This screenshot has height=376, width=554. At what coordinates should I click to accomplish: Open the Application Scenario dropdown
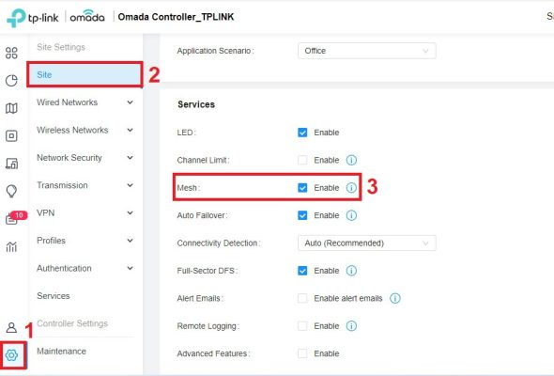click(367, 51)
